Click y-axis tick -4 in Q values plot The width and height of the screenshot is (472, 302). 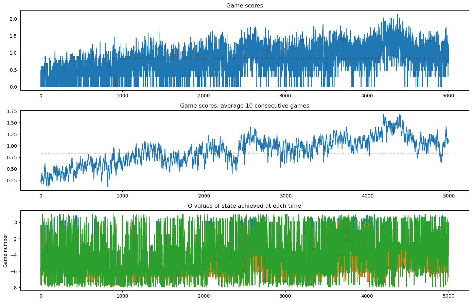click(x=14, y=255)
